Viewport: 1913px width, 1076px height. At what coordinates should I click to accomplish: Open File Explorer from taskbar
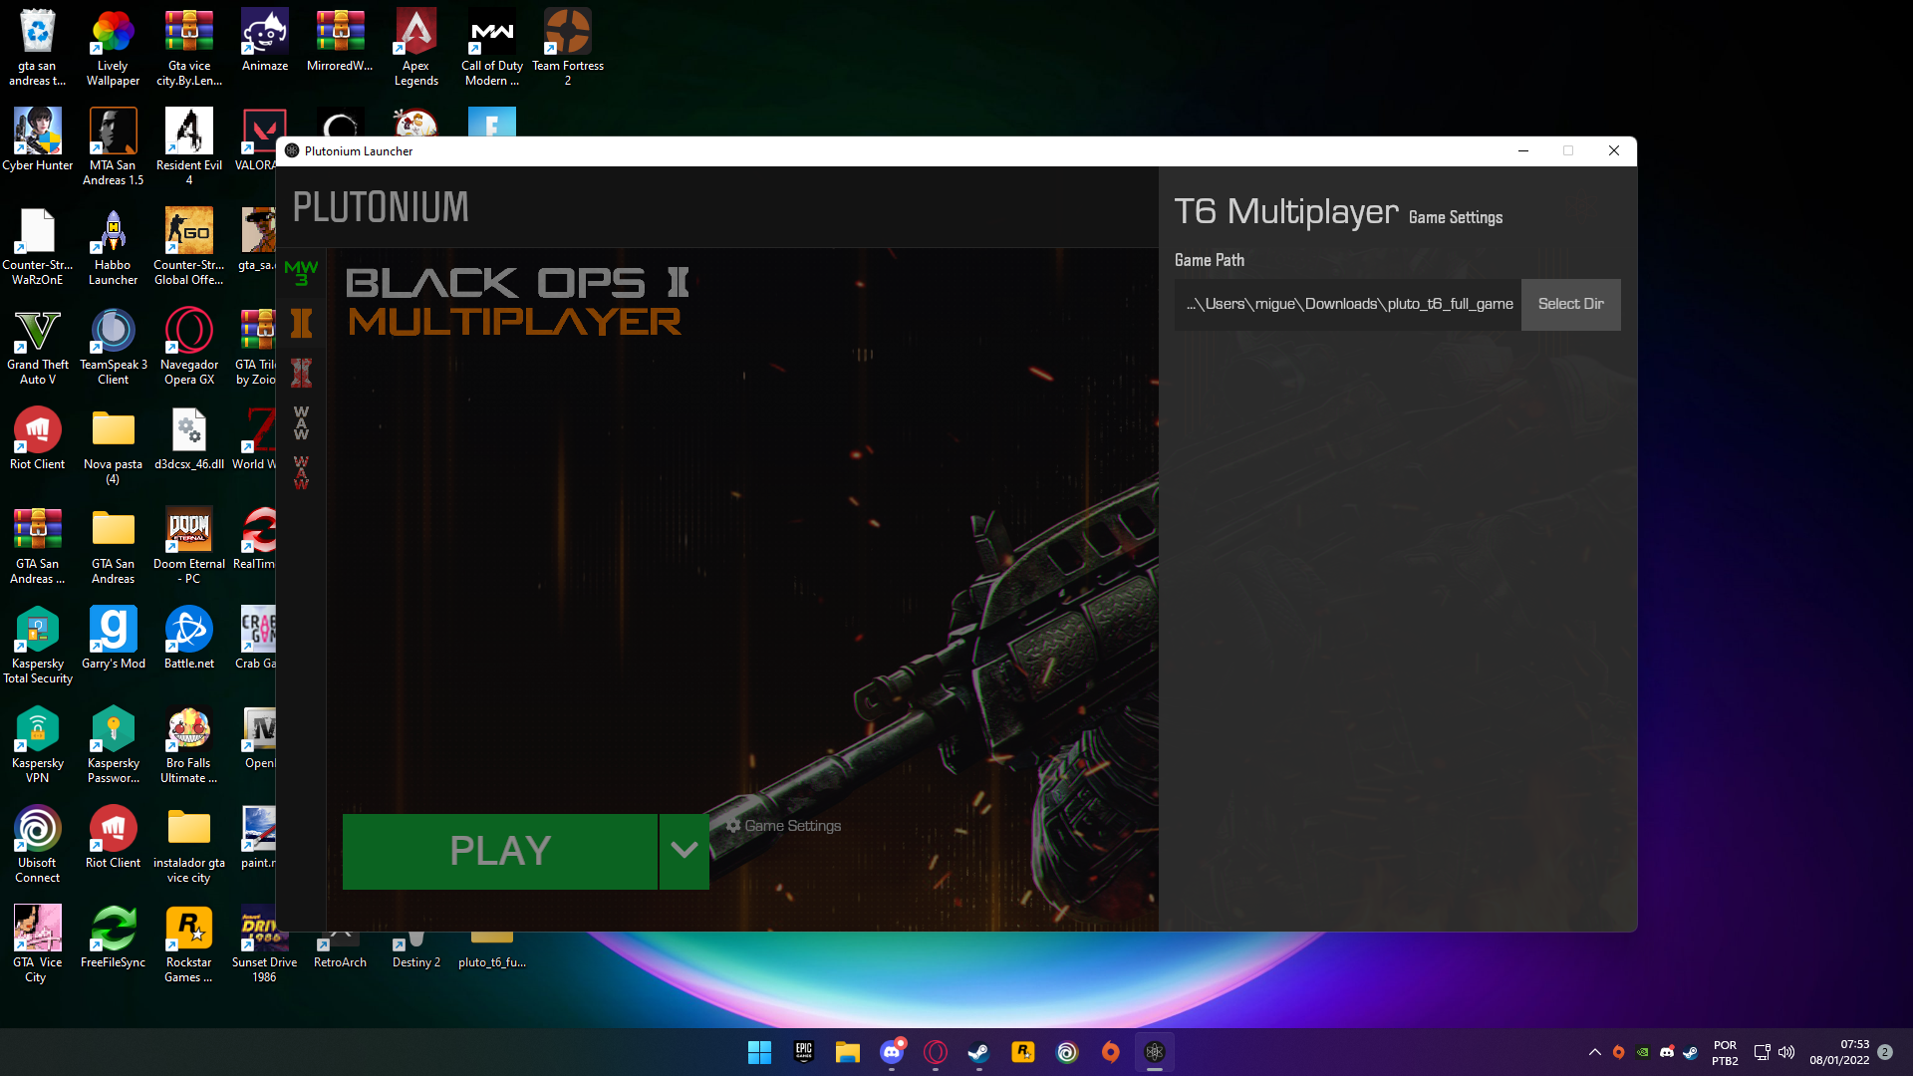pos(848,1052)
